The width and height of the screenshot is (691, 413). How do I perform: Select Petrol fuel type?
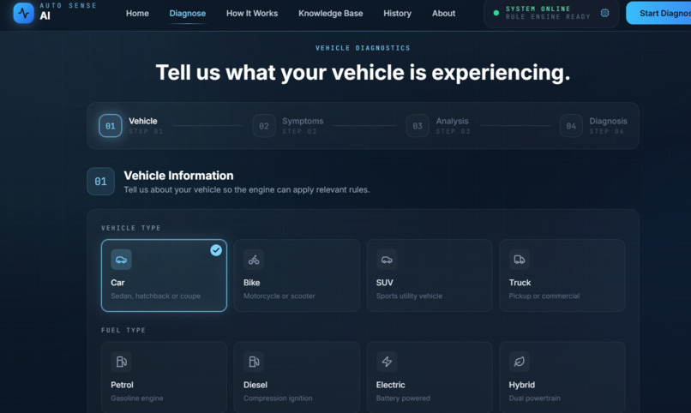[x=164, y=377]
